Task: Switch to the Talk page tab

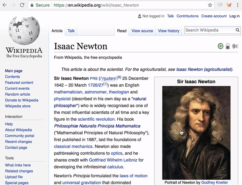Action: [71, 31]
